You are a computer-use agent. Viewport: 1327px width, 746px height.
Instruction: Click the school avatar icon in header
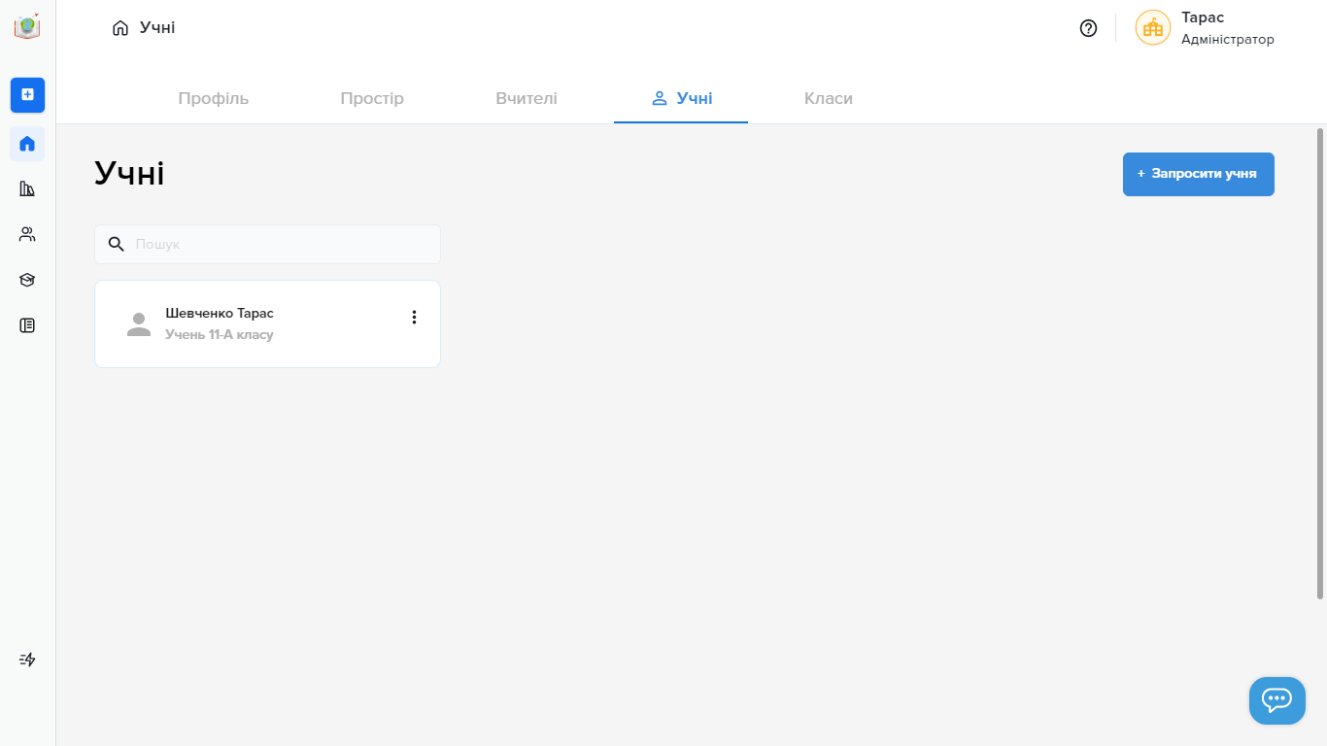1153,27
